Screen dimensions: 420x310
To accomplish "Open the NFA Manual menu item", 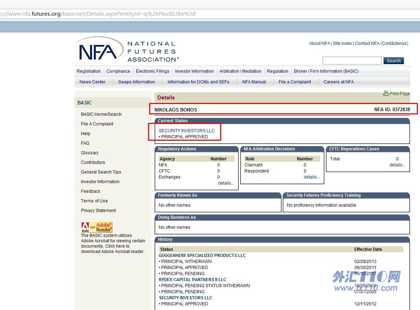I will [x=254, y=82].
